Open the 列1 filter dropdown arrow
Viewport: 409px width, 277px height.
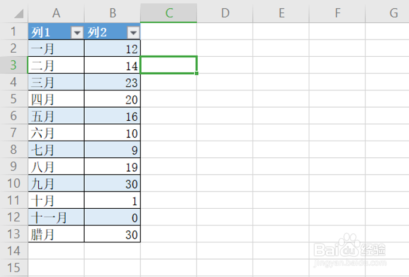(77, 33)
